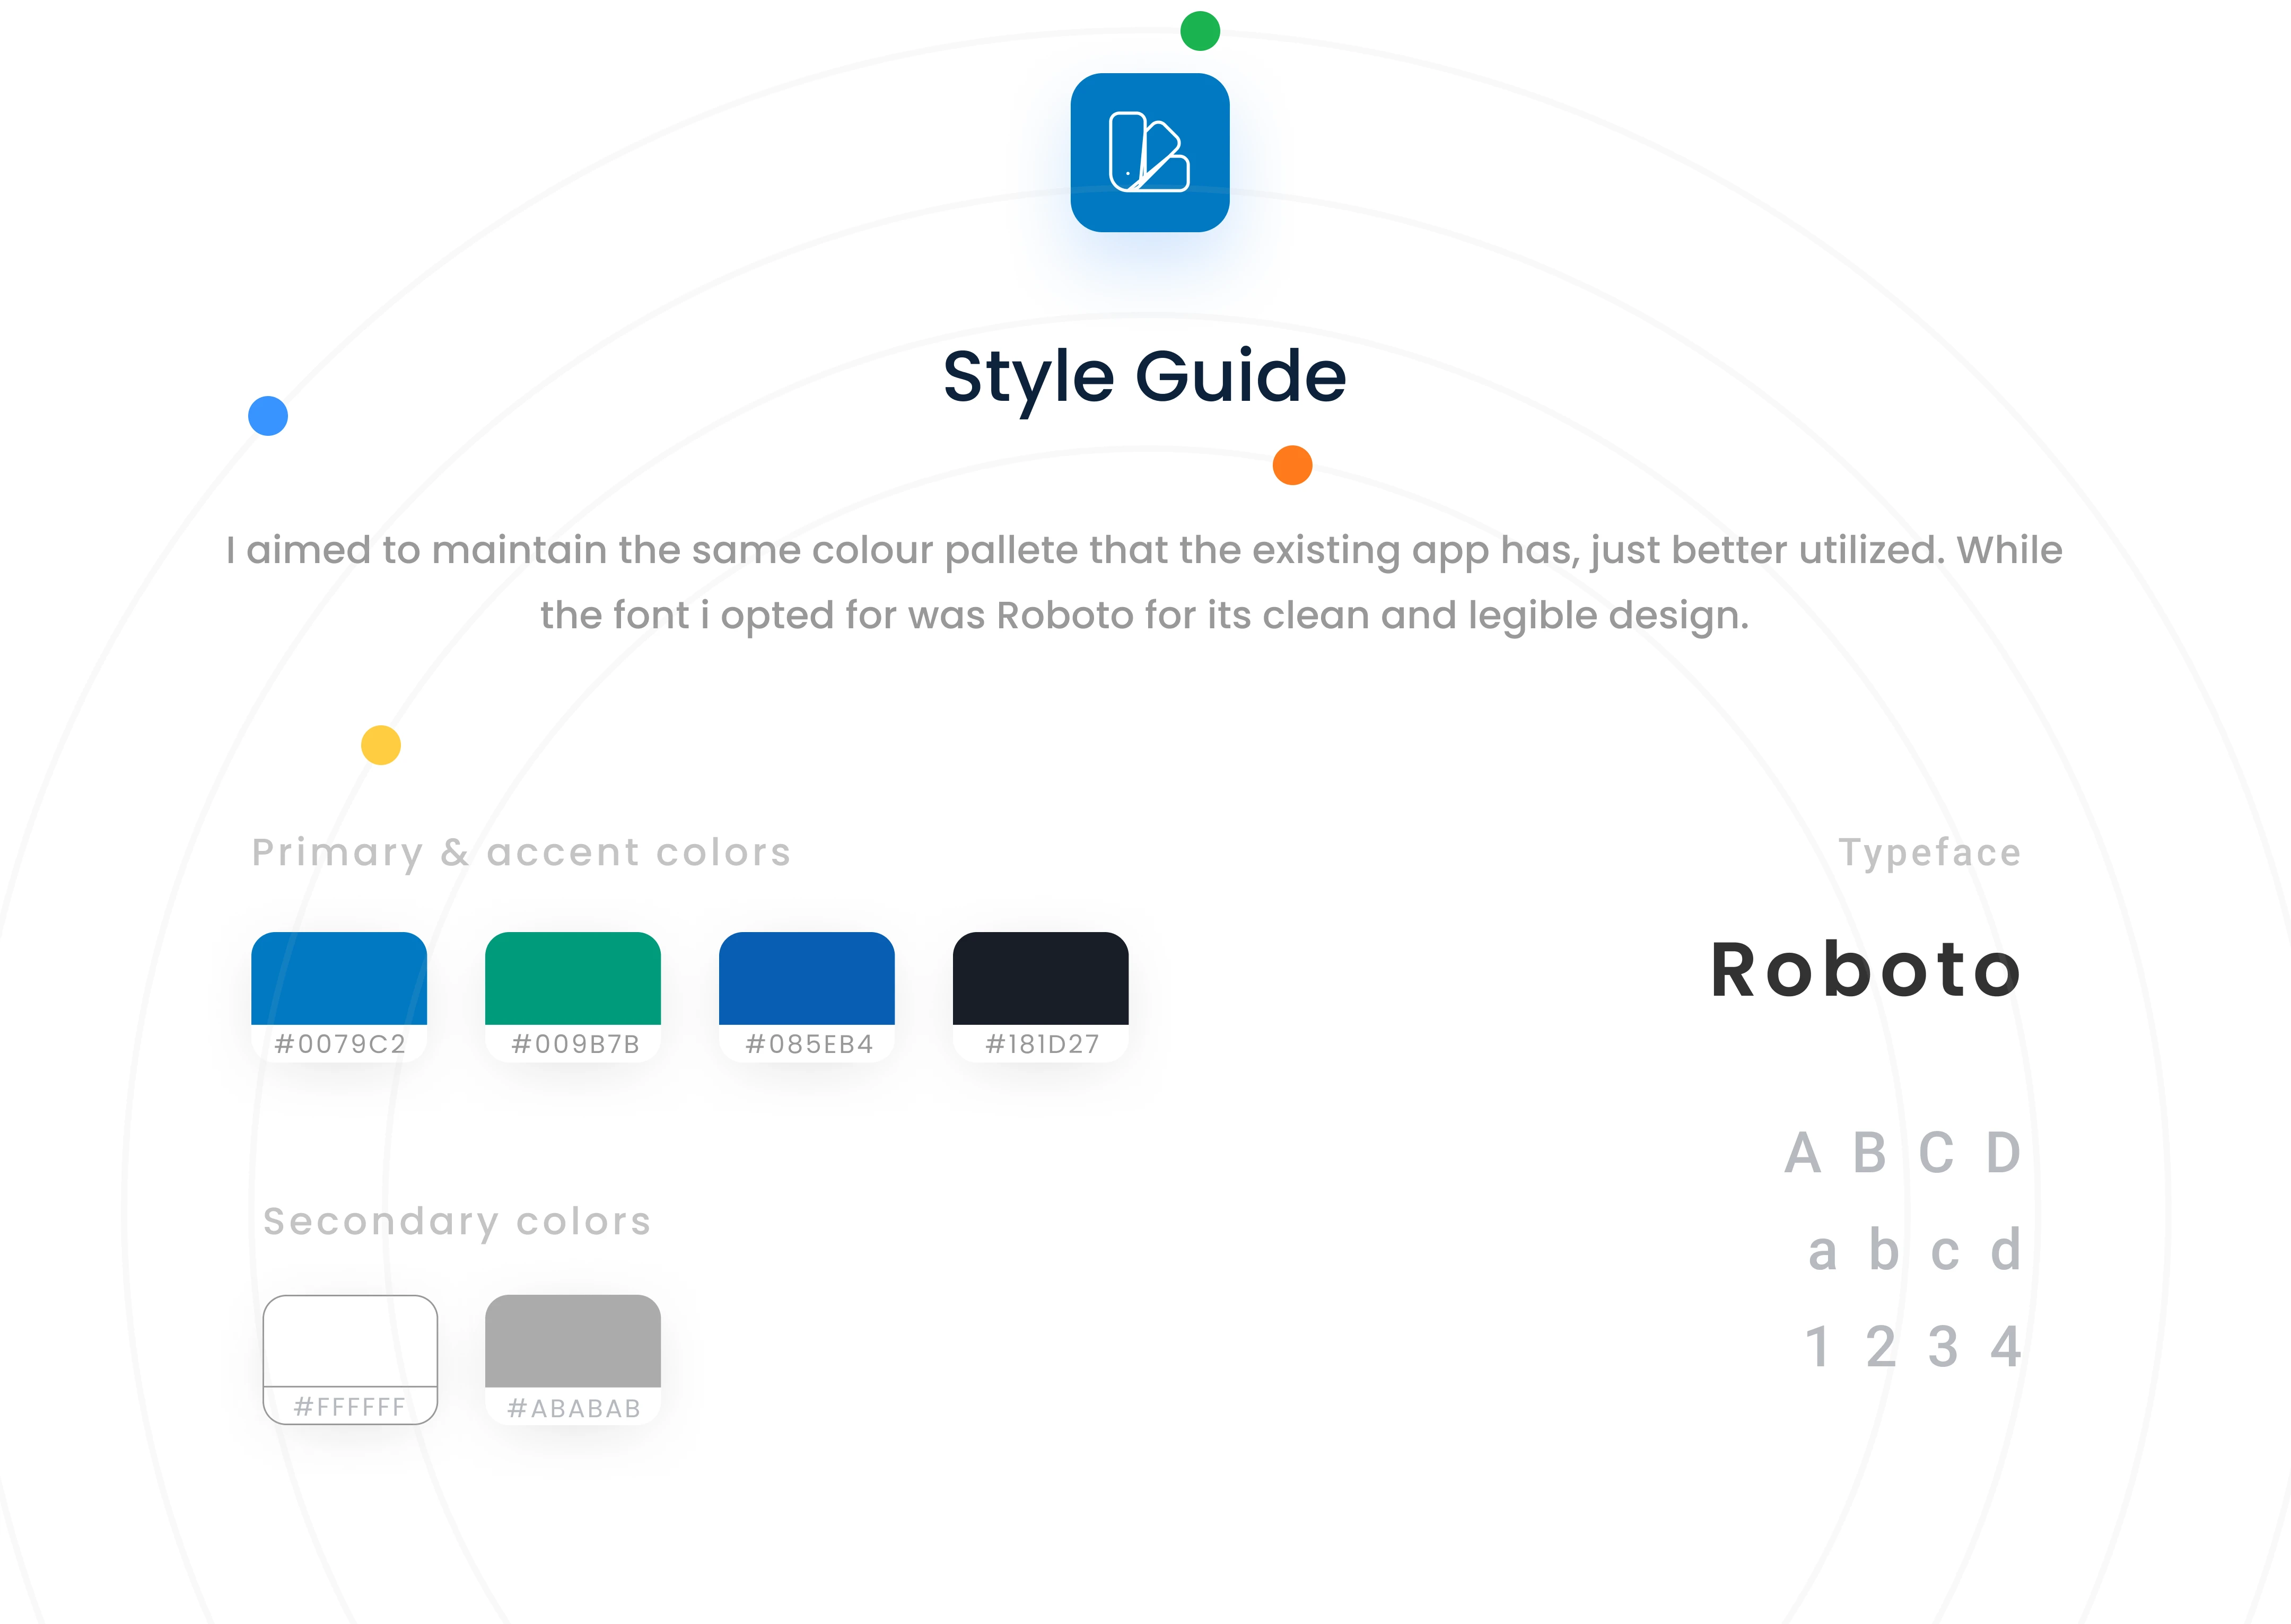
Task: Select the #181D27 near-black swatch
Action: (1041, 980)
